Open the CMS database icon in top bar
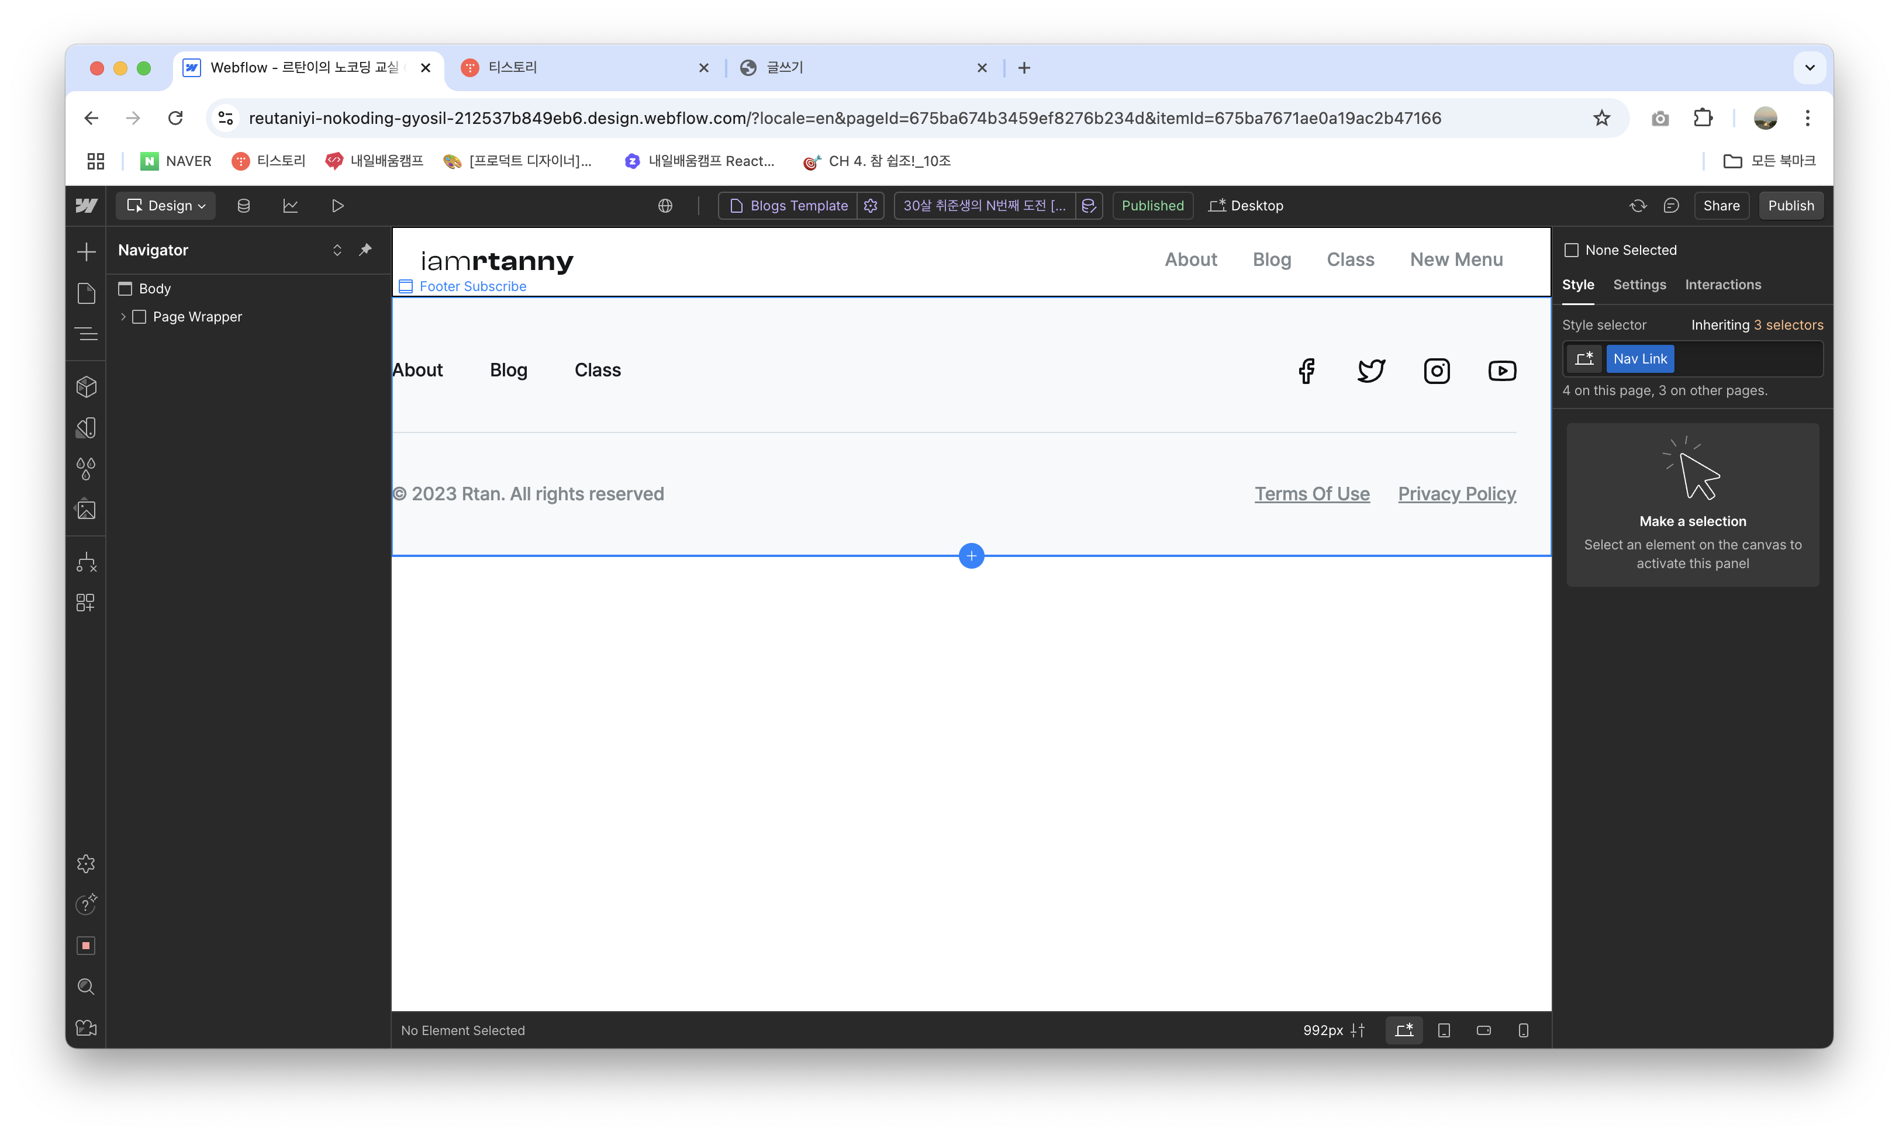The image size is (1899, 1135). coord(243,206)
